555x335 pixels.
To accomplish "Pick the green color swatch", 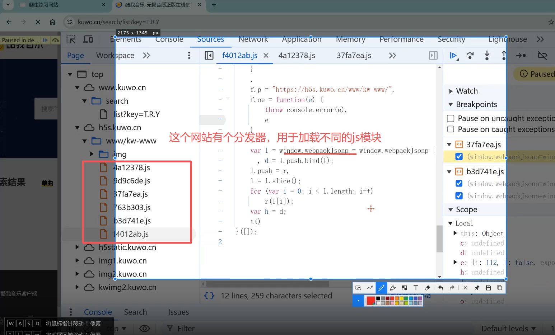I will [406, 298].
